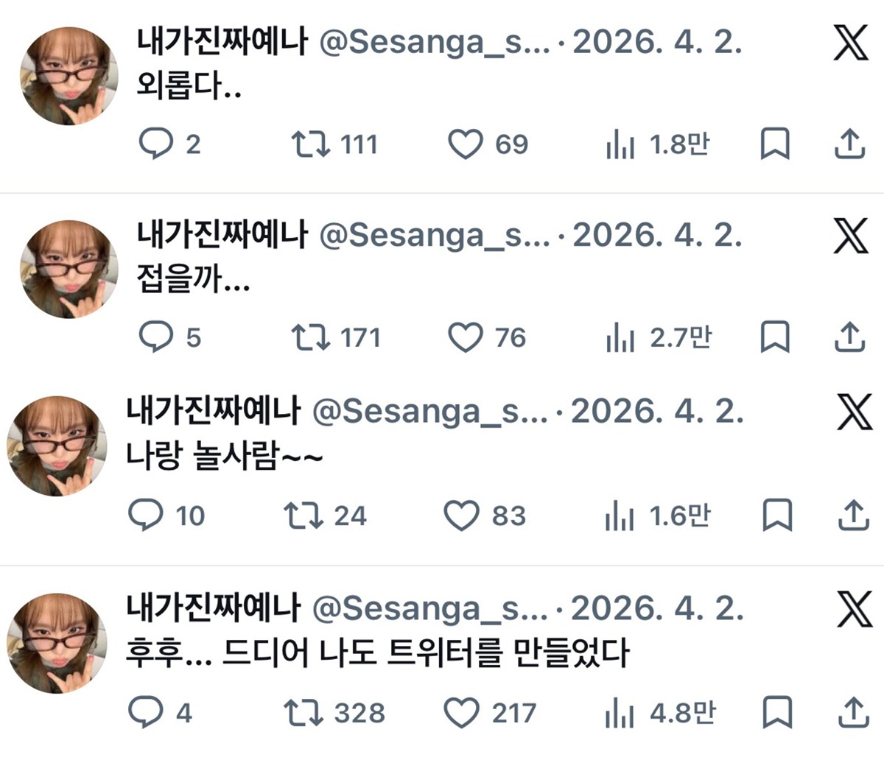884x760 pixels.
Task: Open view stats for '접을까...' tweet
Action: pyautogui.click(x=620, y=338)
